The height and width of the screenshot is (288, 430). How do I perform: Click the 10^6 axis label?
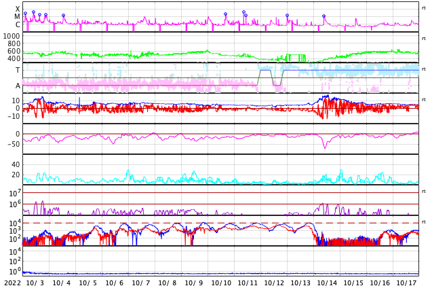coord(15,204)
